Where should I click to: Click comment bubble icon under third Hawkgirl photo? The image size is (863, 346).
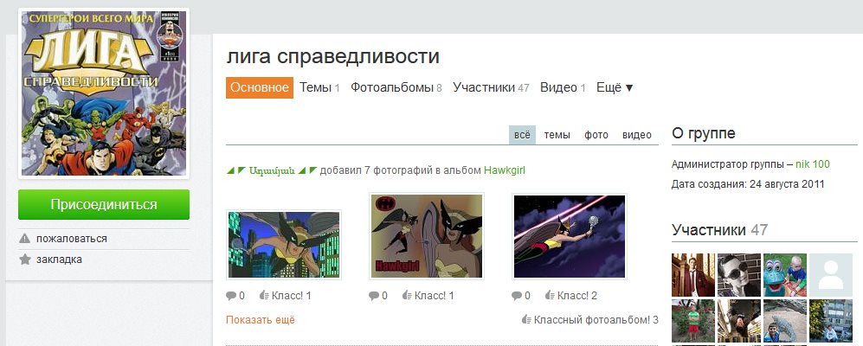(516, 296)
